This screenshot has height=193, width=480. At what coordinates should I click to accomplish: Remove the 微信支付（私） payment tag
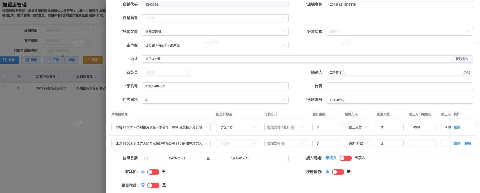click(x=293, y=127)
